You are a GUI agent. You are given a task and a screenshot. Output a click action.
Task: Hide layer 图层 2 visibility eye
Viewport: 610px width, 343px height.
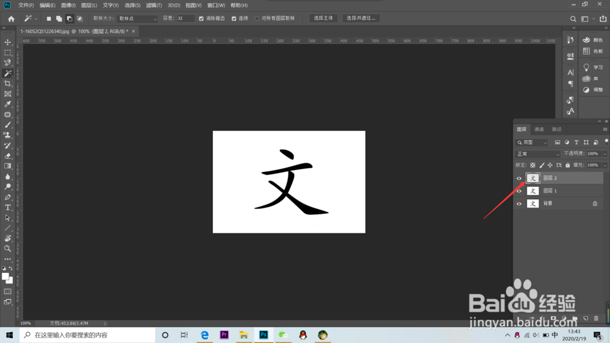[x=519, y=179]
